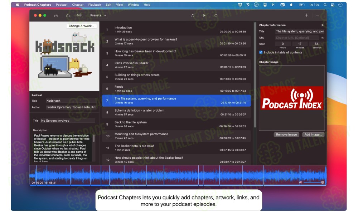Select chapter 6 Feeds
This screenshot has height=214, width=358.
[176, 89]
